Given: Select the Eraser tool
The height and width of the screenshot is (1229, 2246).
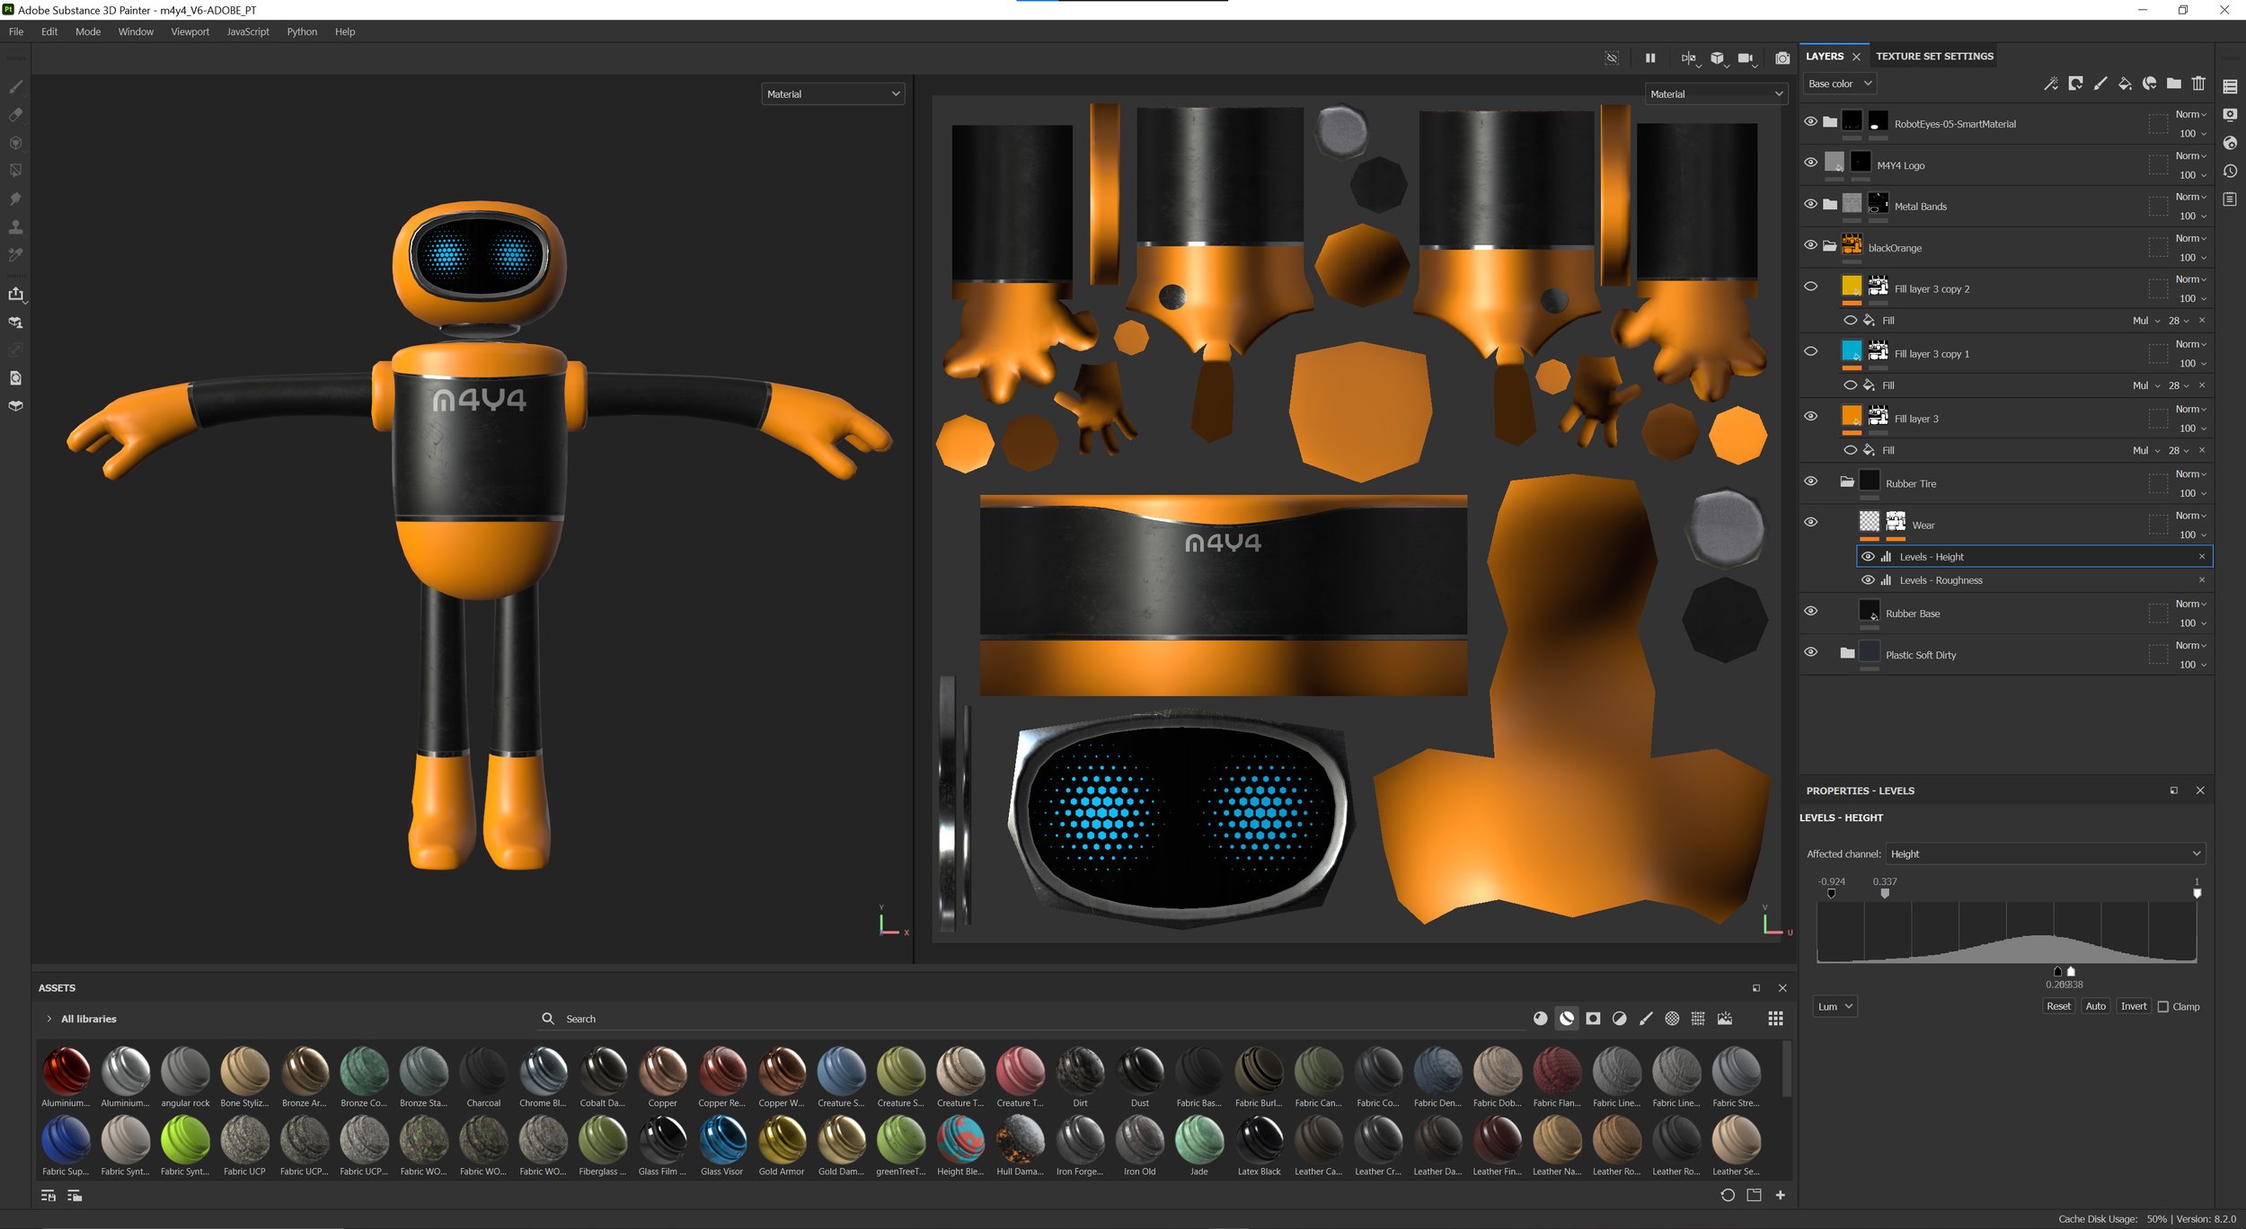Looking at the screenshot, I should click(15, 115).
